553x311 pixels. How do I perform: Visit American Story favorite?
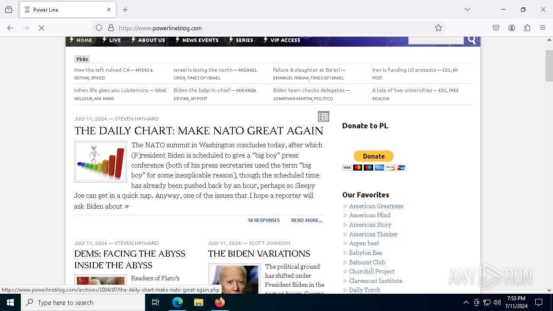[370, 225]
